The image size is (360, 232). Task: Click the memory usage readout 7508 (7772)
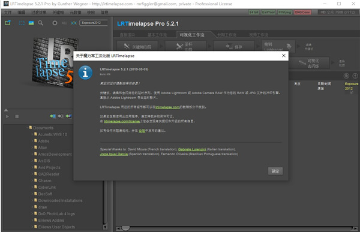pos(338,13)
